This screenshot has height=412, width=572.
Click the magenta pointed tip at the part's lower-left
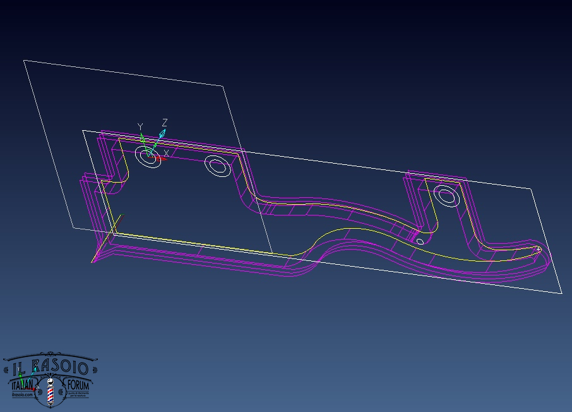click(92, 262)
